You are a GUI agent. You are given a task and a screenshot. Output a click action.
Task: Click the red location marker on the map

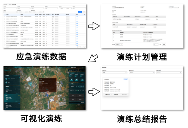[x=47, y=94]
